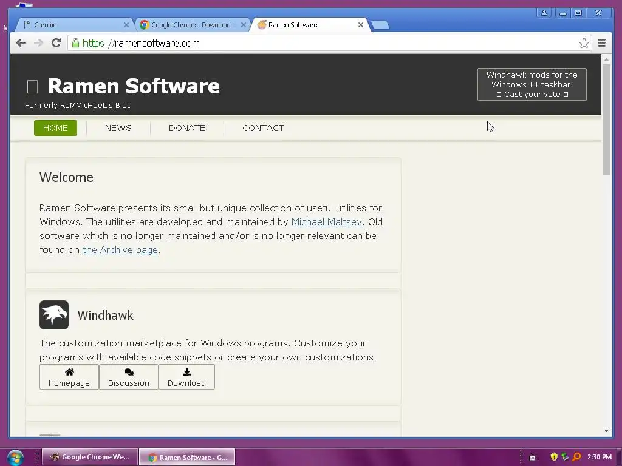This screenshot has height=466, width=622.
Task: Click the Ramen Software site title
Action: [x=134, y=86]
